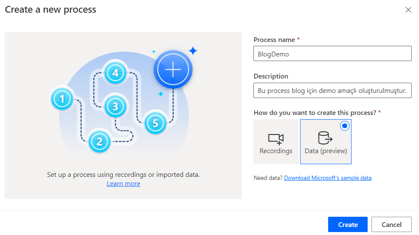
Task: Open the Learn more link
Action: (124, 184)
